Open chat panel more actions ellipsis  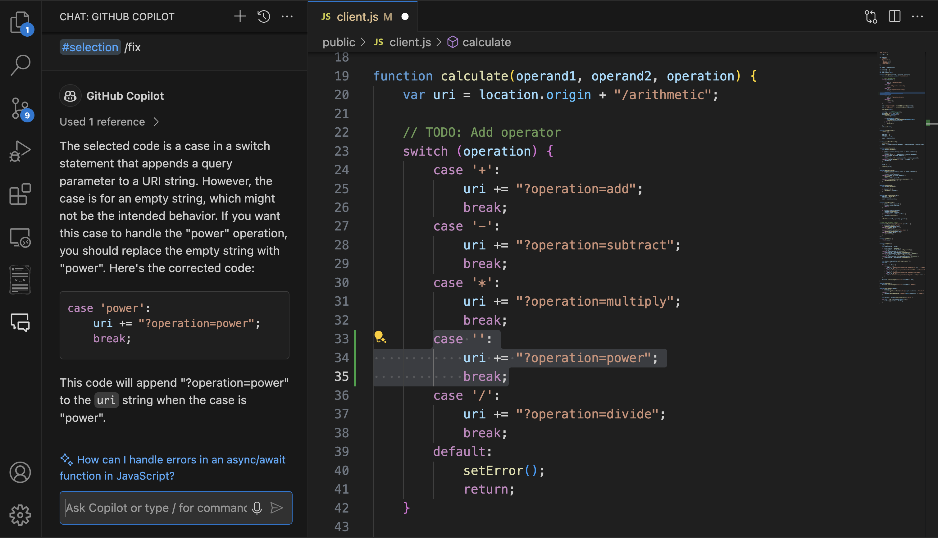pyautogui.click(x=287, y=17)
